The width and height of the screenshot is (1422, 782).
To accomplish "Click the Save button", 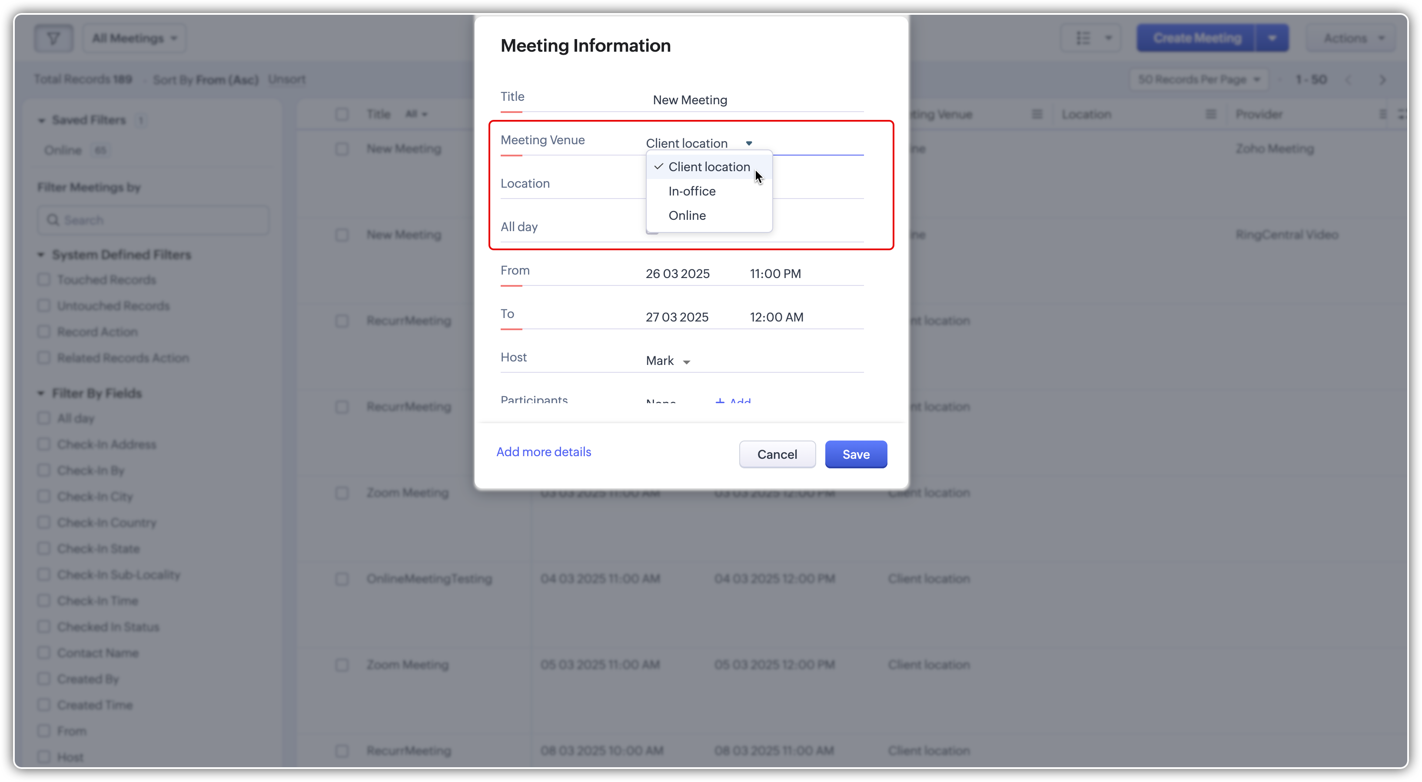I will [x=856, y=454].
